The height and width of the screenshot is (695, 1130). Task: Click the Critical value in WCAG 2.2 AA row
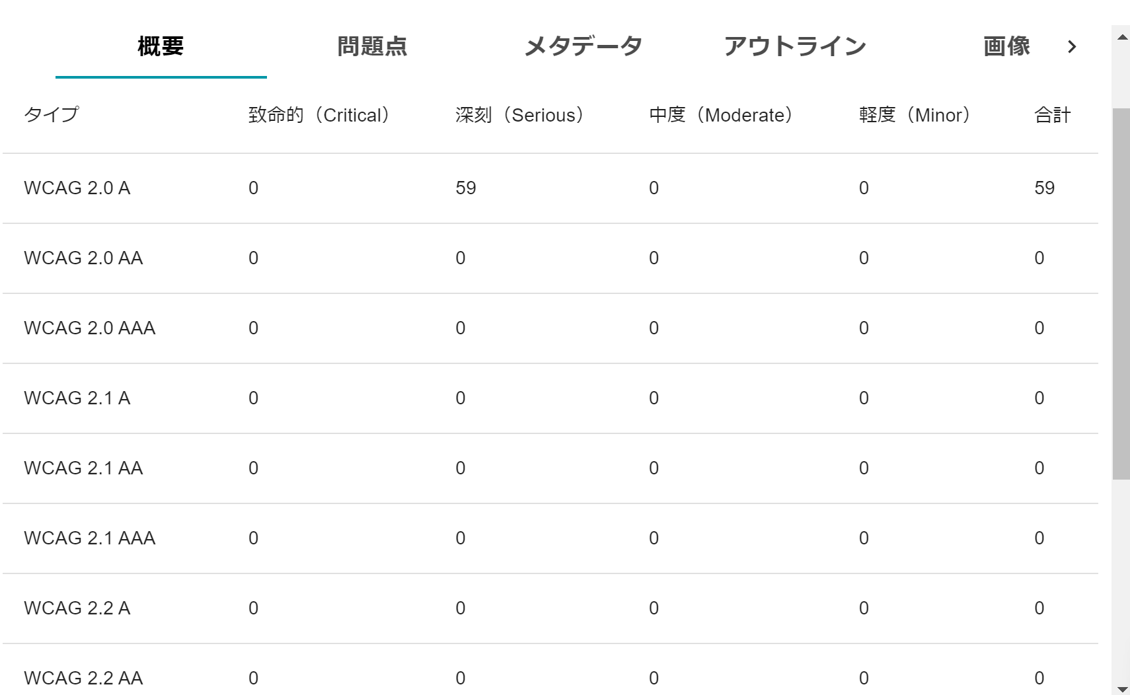click(x=254, y=678)
